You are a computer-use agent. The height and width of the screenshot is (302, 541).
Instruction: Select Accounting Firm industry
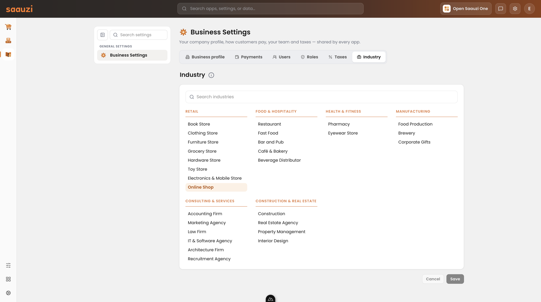coord(216,214)
